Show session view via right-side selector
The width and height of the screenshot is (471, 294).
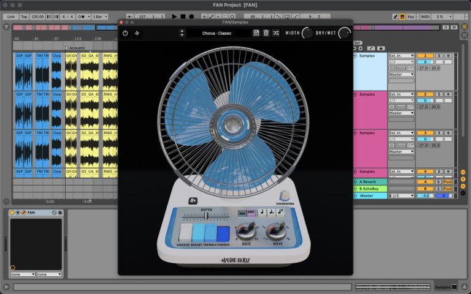pyautogui.click(x=464, y=35)
